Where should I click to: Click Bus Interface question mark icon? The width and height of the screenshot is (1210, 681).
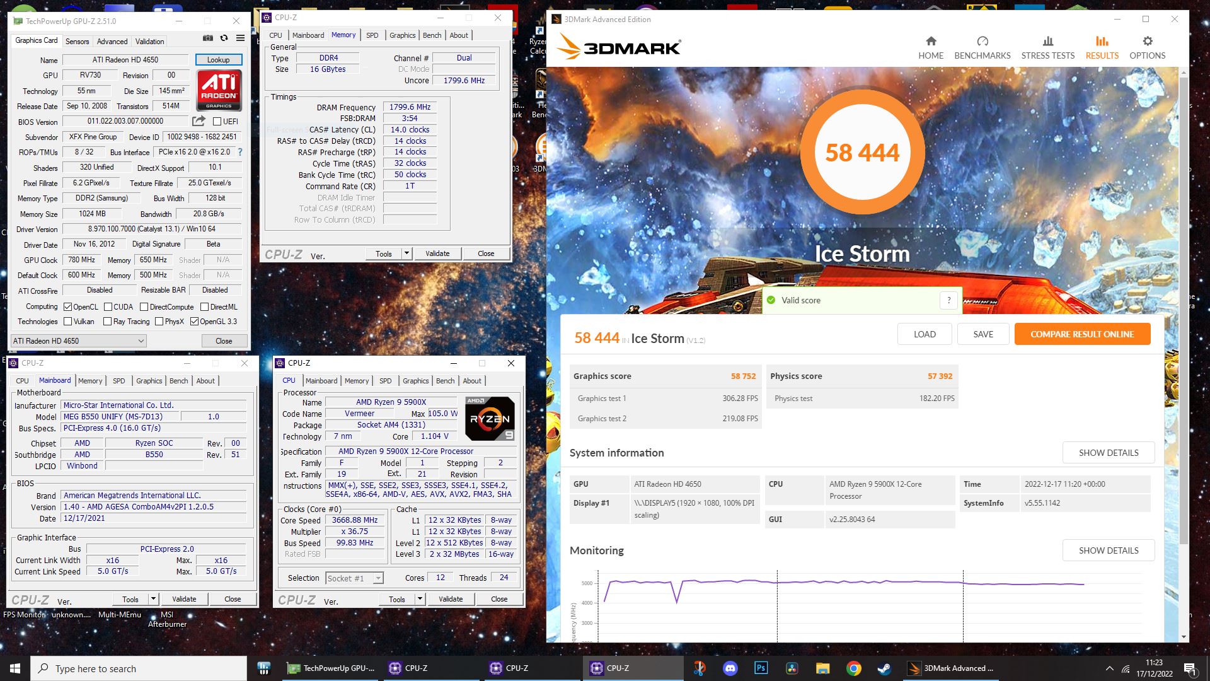click(x=239, y=152)
